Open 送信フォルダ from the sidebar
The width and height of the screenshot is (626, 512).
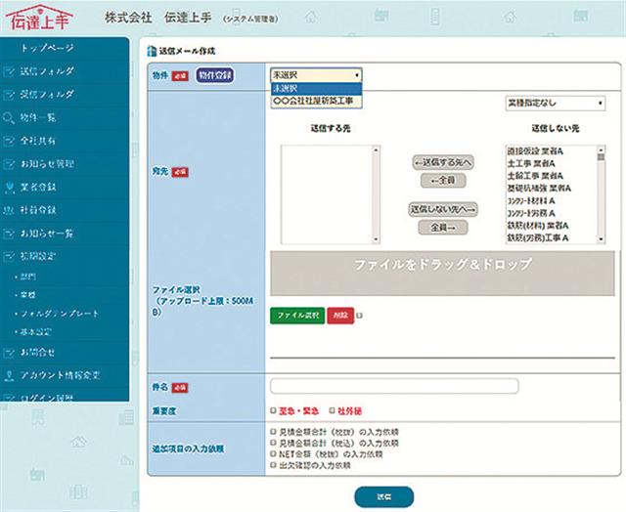48,71
